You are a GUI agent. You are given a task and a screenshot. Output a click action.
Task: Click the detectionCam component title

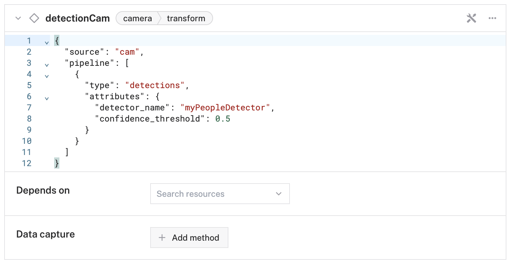coord(78,18)
